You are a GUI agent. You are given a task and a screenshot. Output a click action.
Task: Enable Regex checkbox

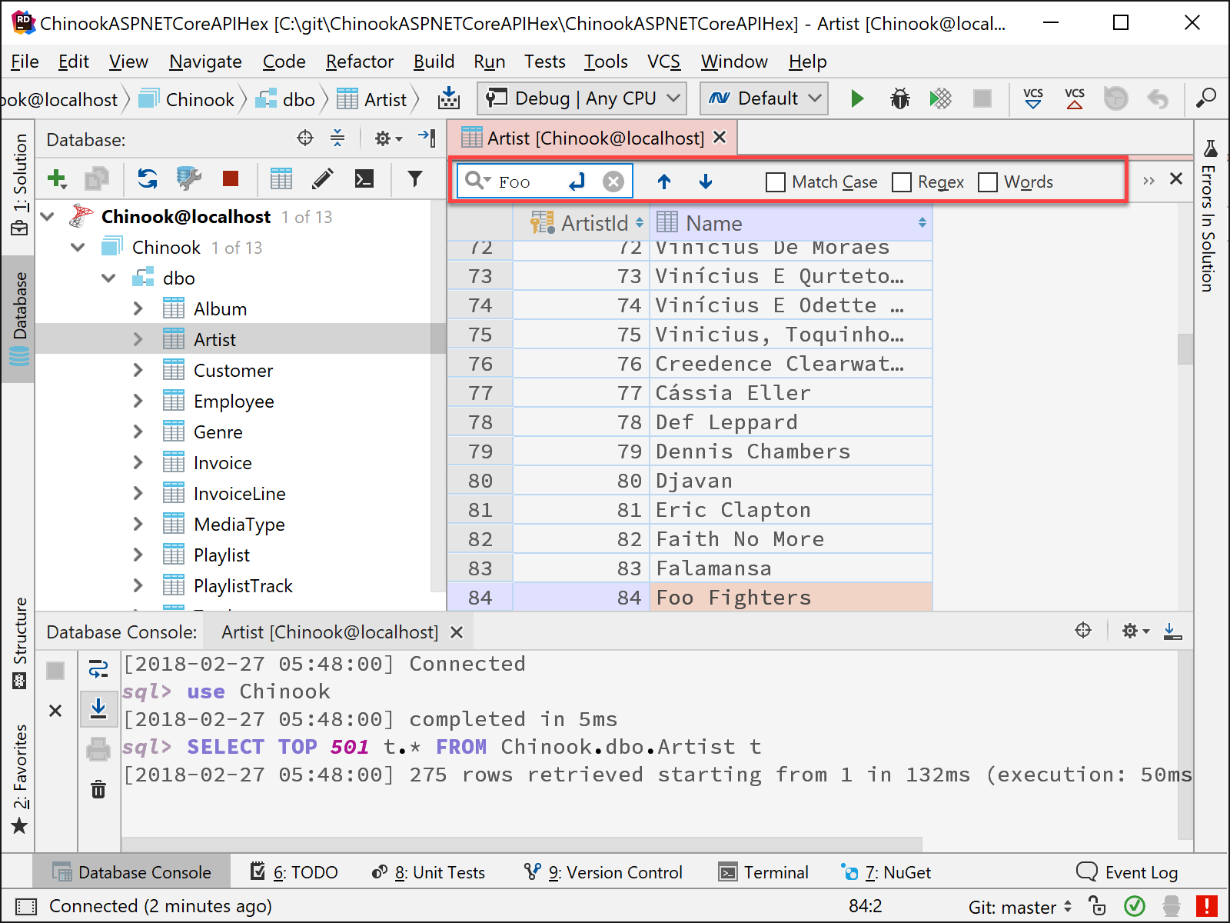(902, 182)
